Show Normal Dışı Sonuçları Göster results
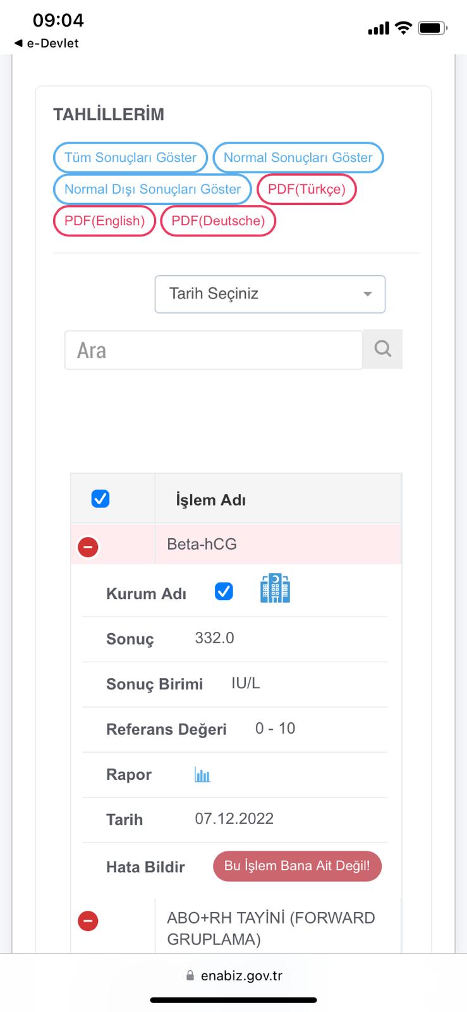467x1012 pixels. coord(152,189)
